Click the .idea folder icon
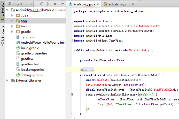This screenshot has width=179, height=119. point(18,15)
